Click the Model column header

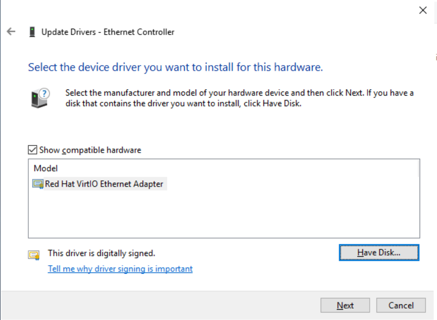click(46, 168)
